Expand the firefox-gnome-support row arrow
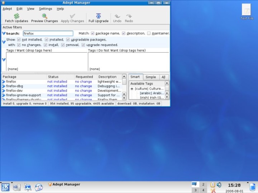 (x=4, y=95)
